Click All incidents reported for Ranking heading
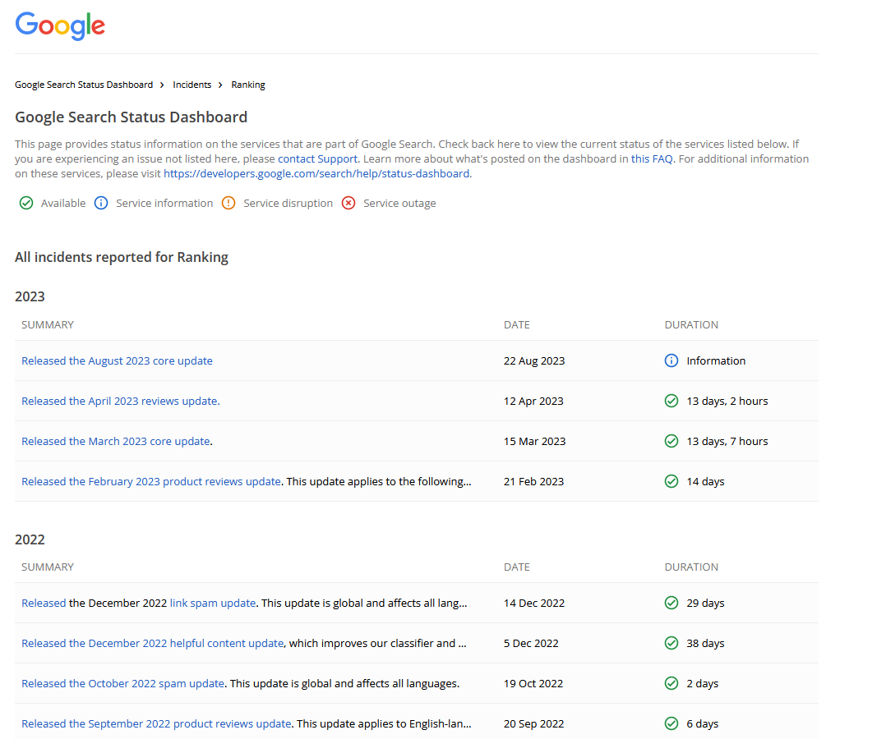Image resolution: width=886 pixels, height=739 pixels. coord(122,257)
